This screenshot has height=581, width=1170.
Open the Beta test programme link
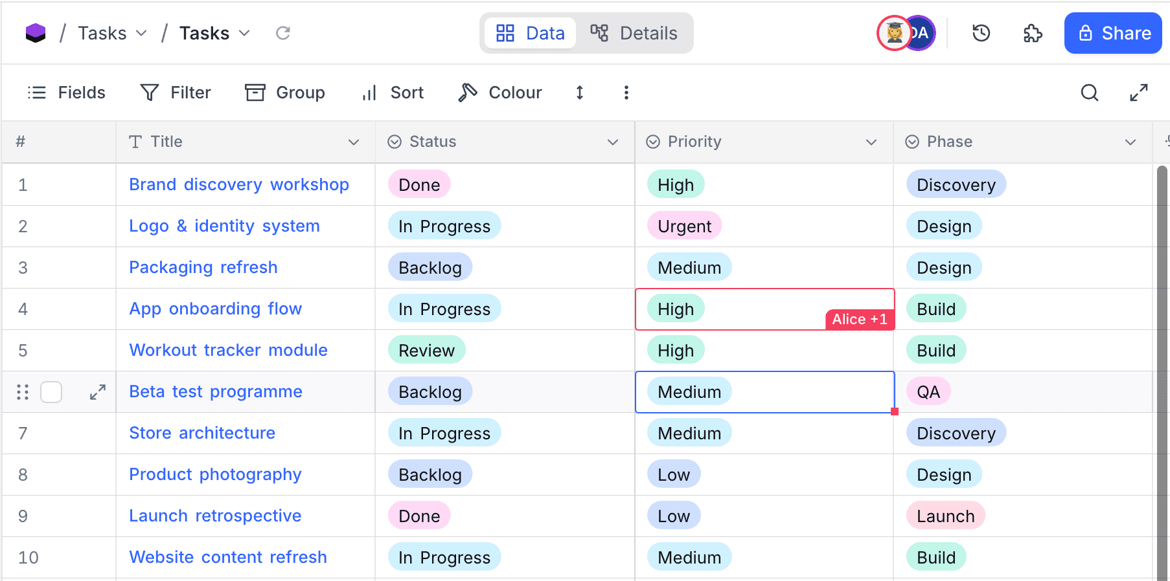(x=216, y=391)
